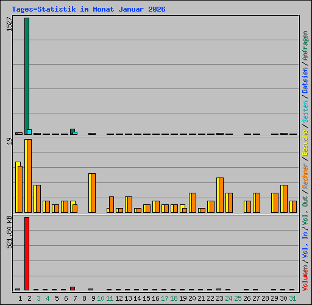Screen dimensions: 312x305
Task: Click green day label 10
Action: 101,298
